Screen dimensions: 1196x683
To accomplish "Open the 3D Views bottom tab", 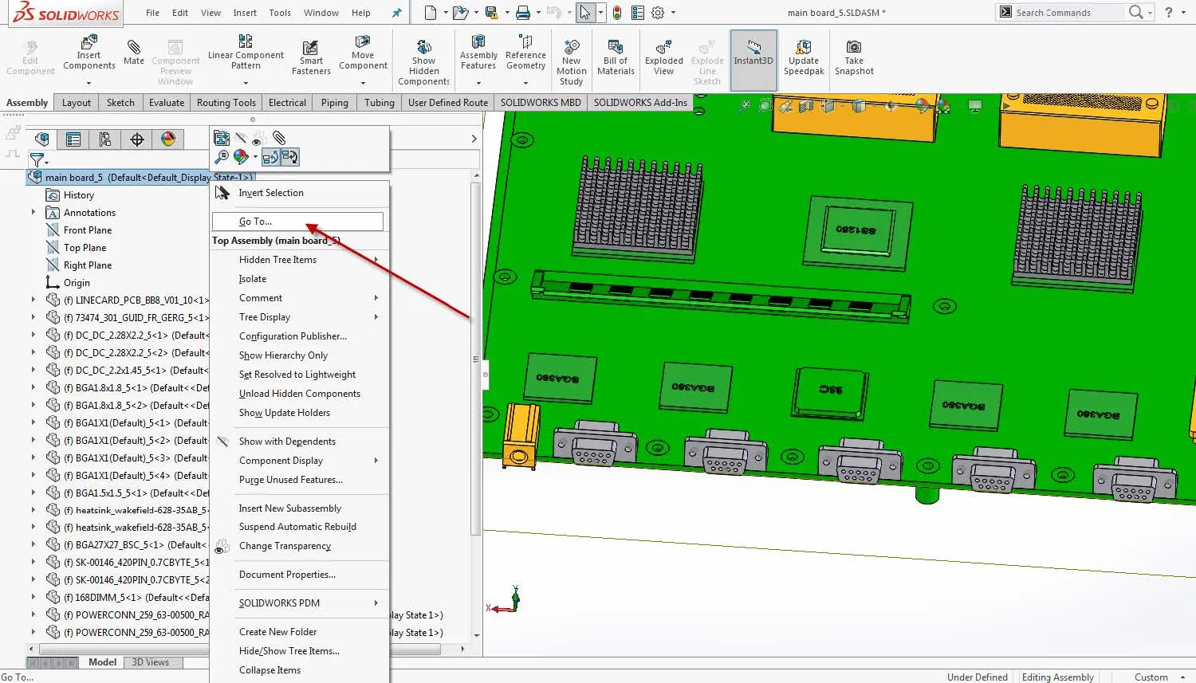I will tap(150, 662).
